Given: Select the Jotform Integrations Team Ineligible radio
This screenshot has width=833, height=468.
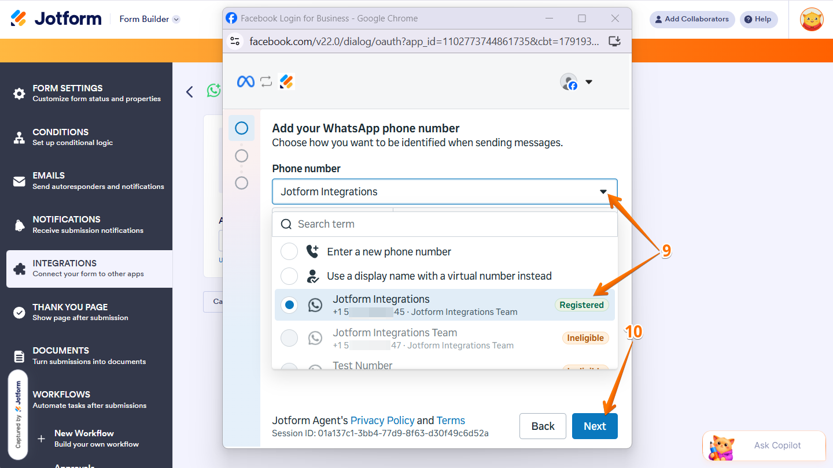Looking at the screenshot, I should pyautogui.click(x=289, y=338).
